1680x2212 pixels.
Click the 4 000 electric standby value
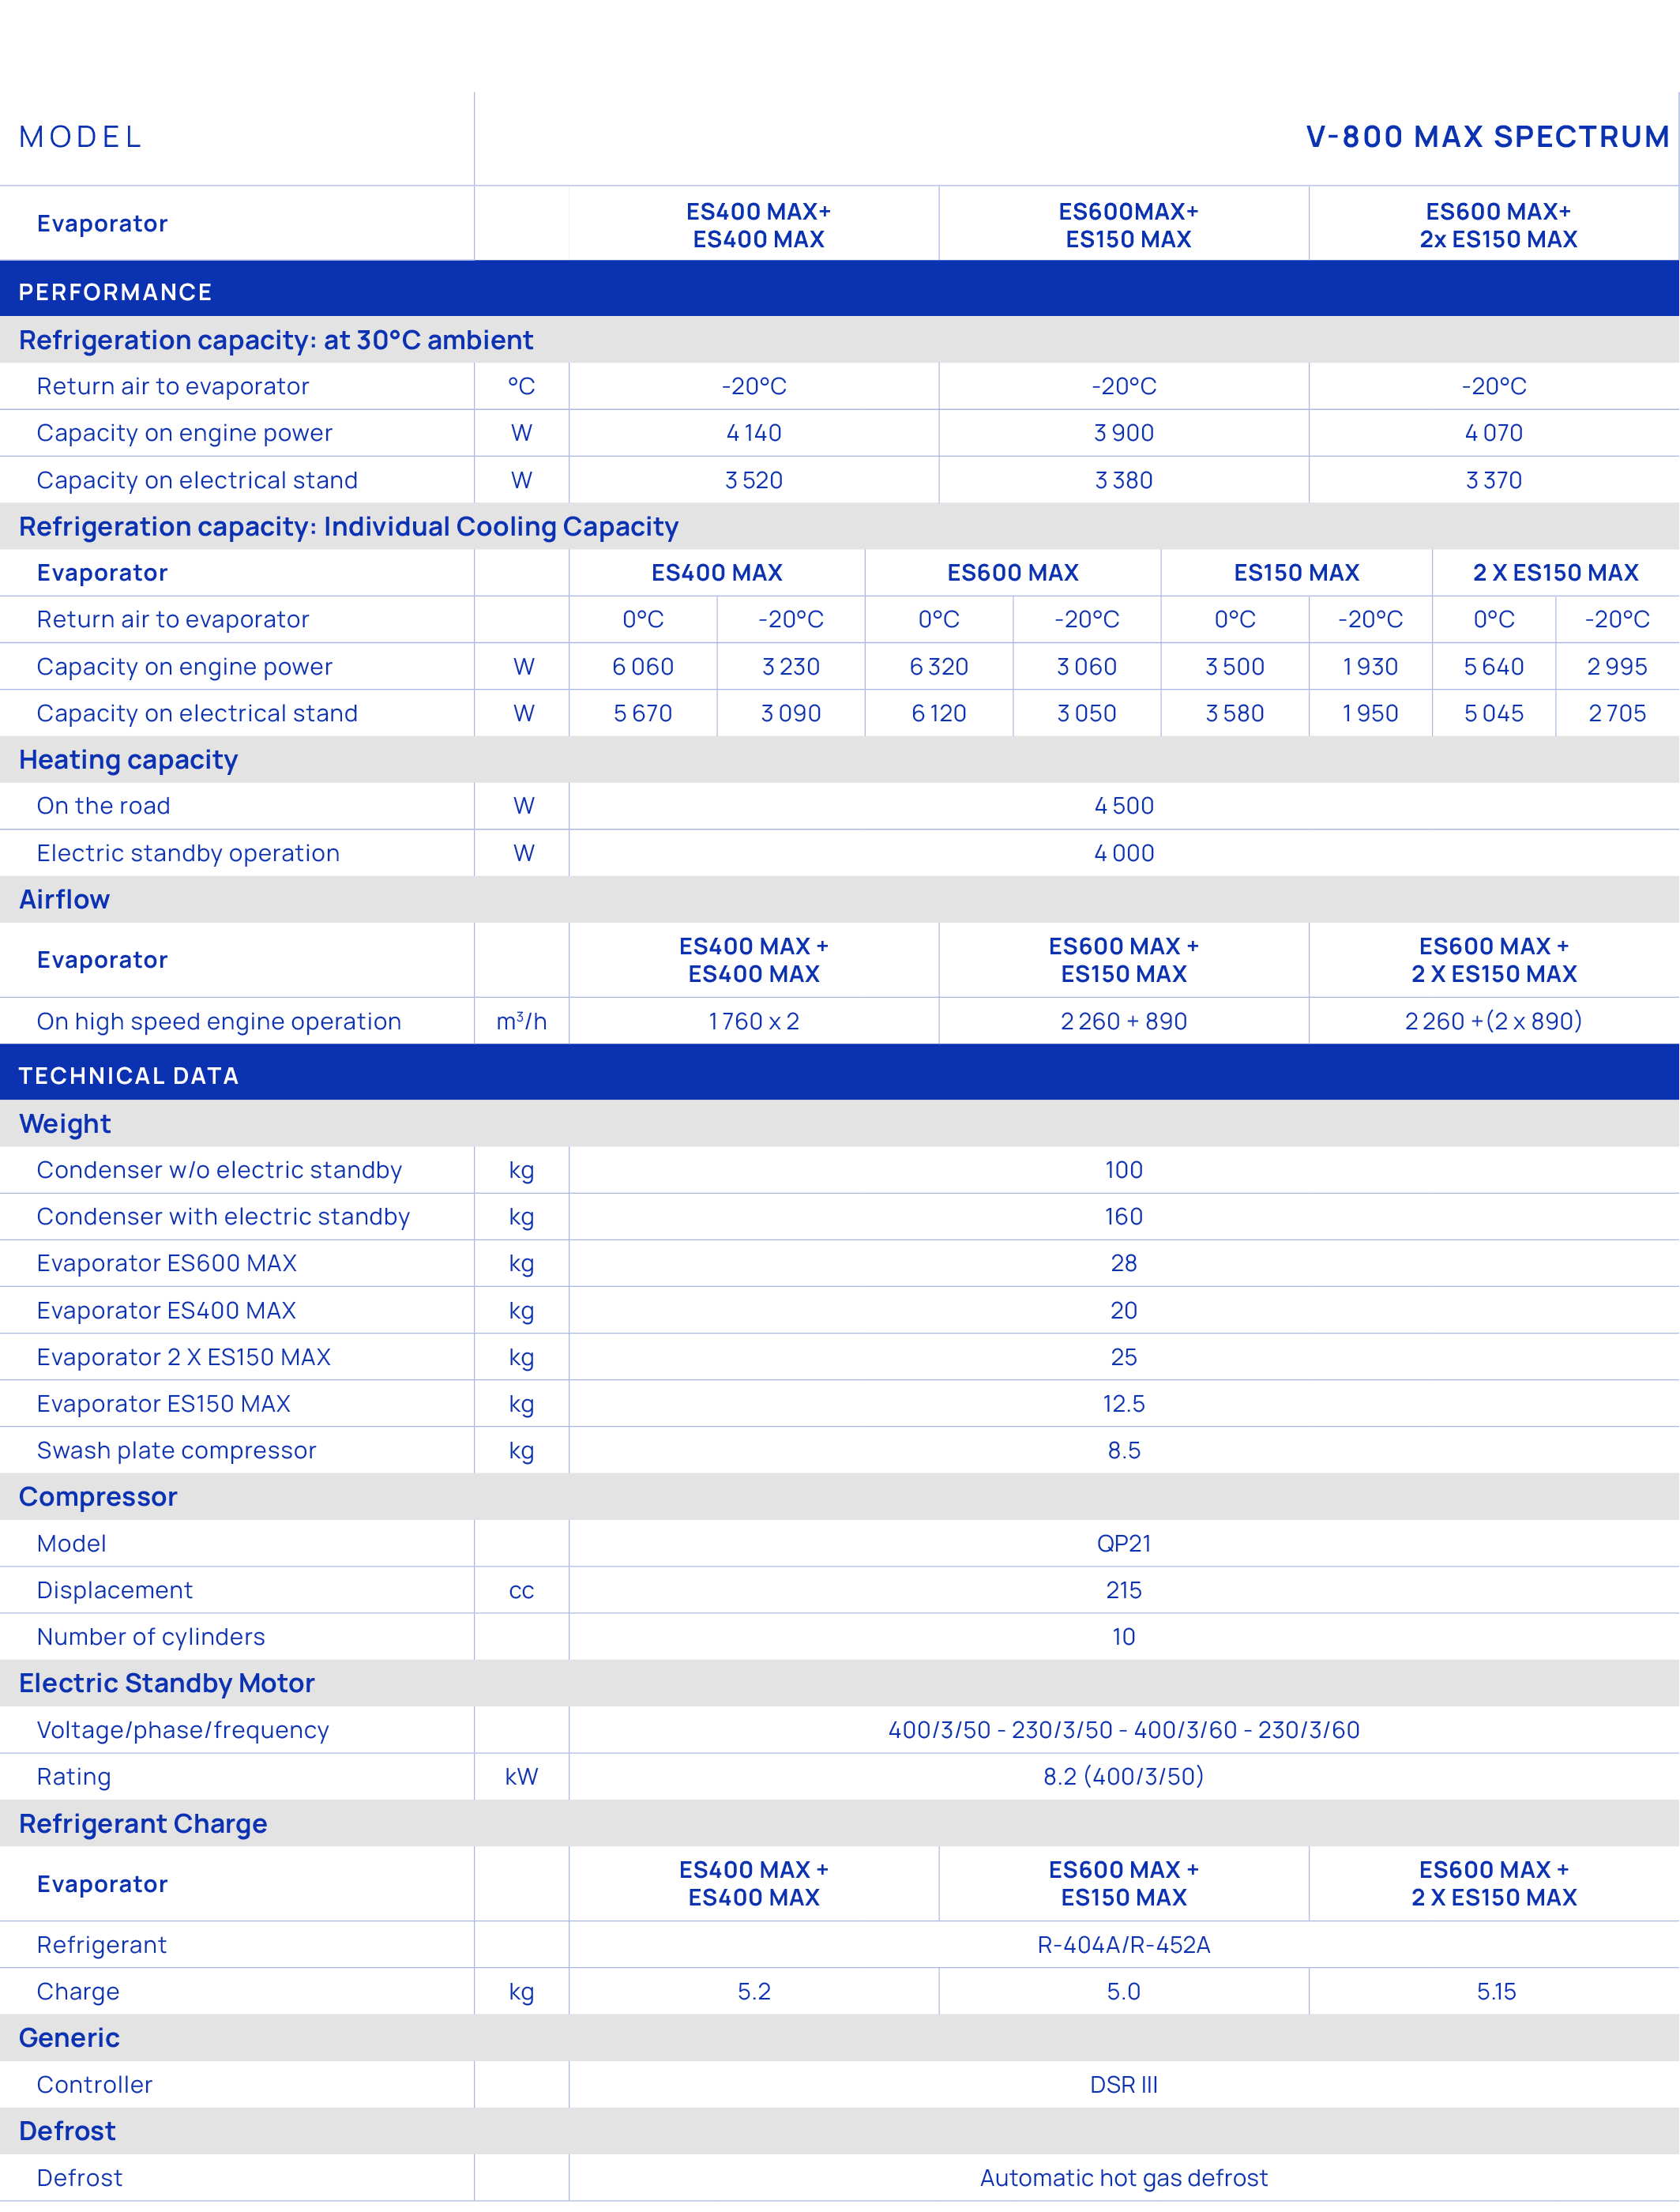[1124, 853]
